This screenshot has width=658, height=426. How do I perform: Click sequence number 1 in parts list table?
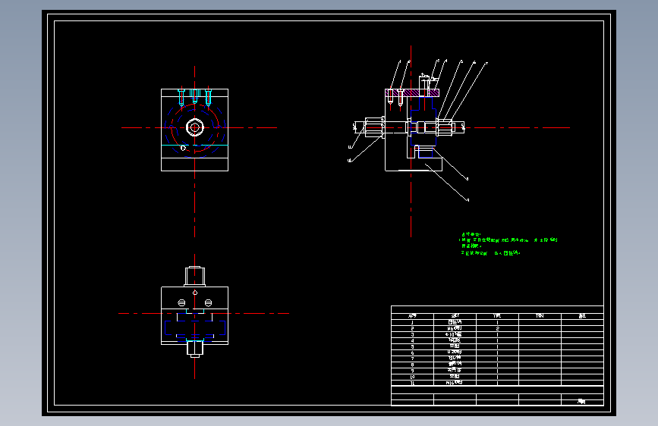coord(412,322)
